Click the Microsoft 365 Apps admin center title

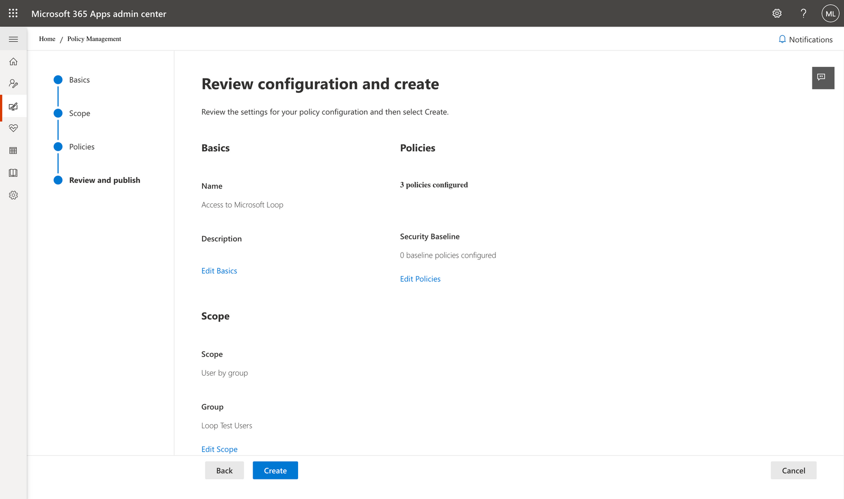pos(99,14)
